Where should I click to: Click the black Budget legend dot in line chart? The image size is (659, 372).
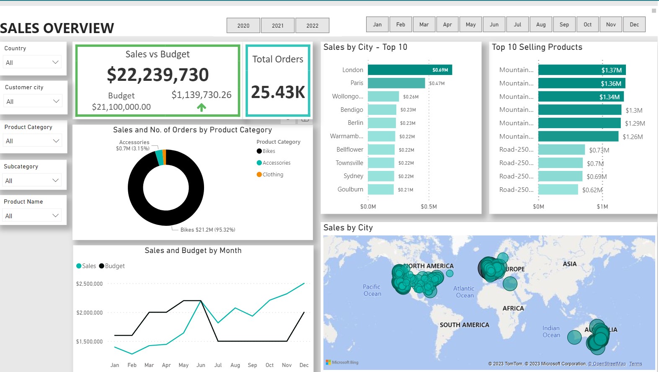(101, 266)
